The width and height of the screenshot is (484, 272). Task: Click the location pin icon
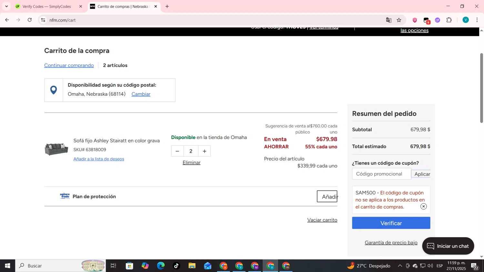[x=54, y=90]
